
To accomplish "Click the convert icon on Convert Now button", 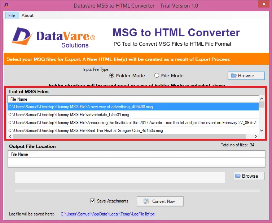I will (146, 201).
